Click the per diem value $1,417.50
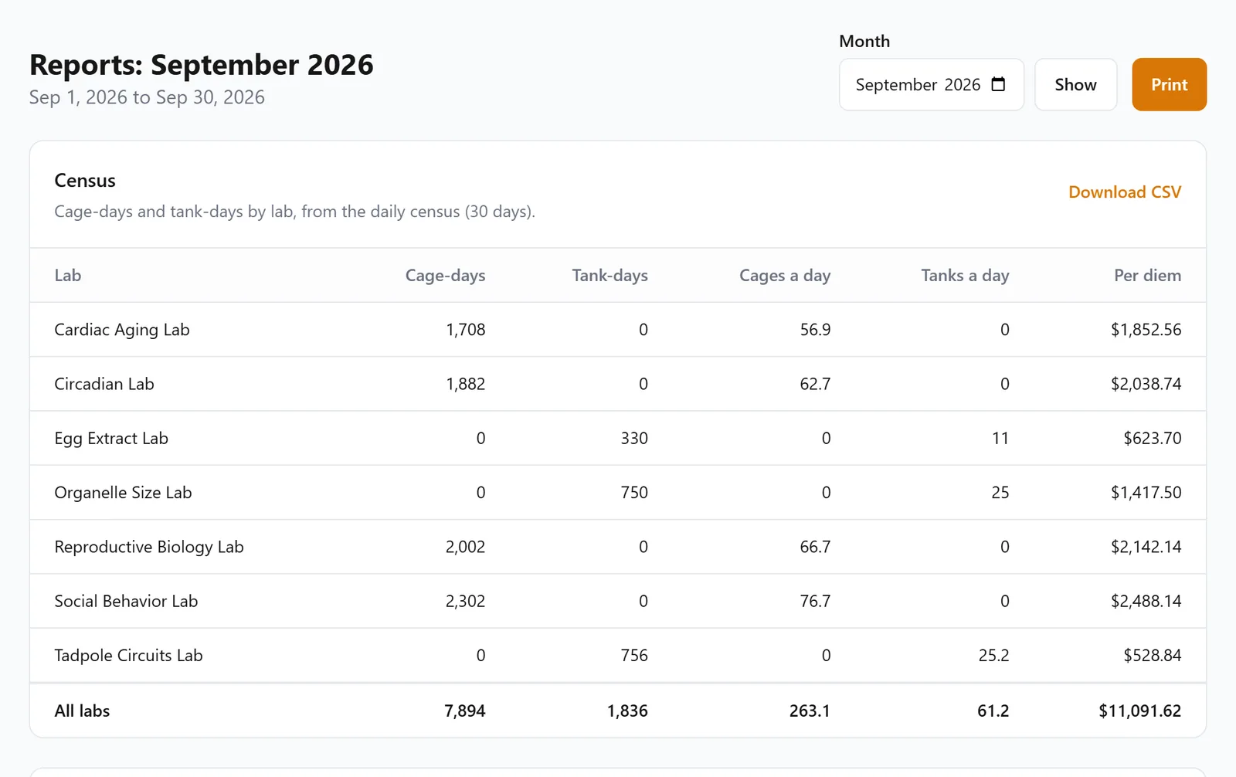 [1146, 493]
